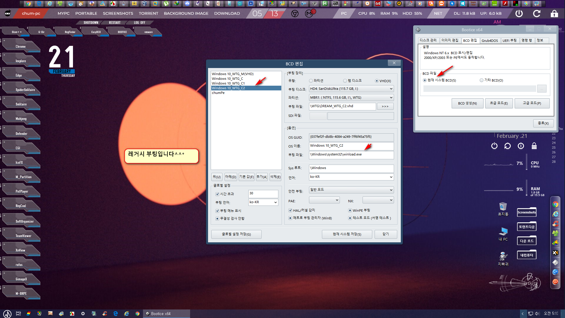Open Chrome icon in top skin bar

[295, 14]
